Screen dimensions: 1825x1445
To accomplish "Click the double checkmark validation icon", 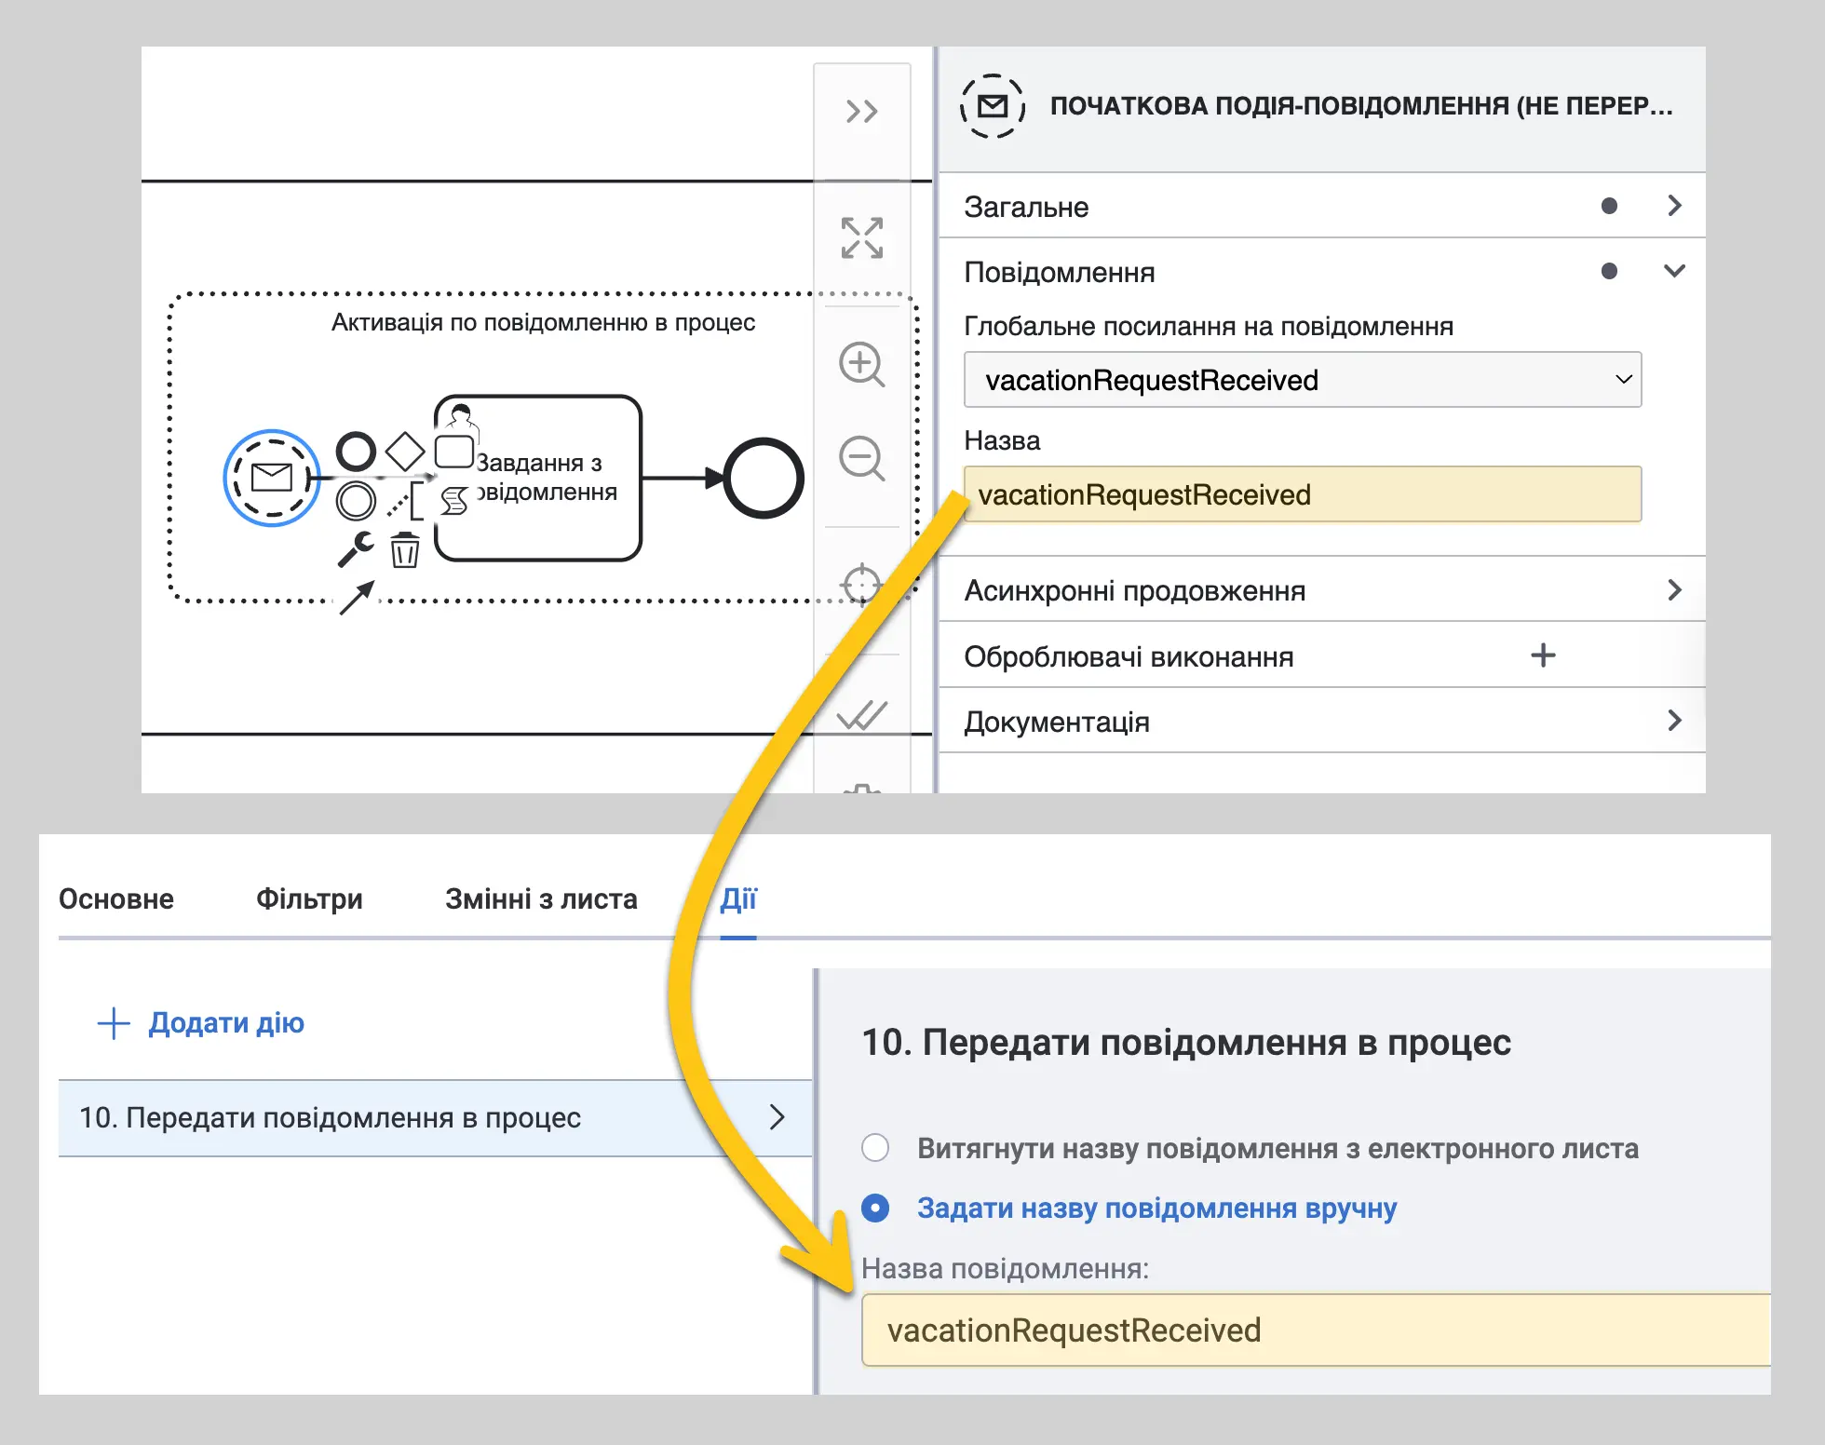I will click(861, 715).
